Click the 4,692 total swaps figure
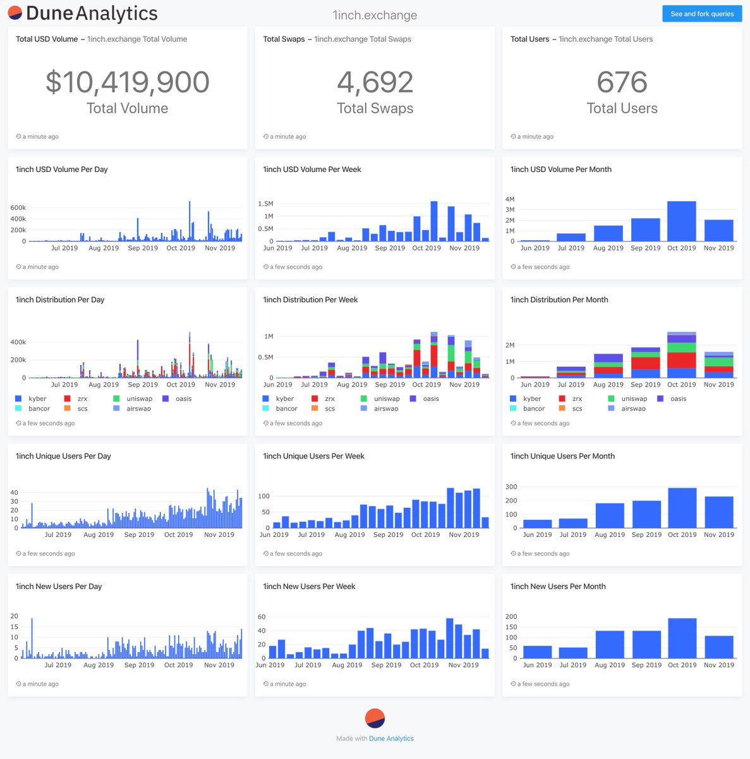Viewport: 750px width, 759px height. pyautogui.click(x=375, y=82)
